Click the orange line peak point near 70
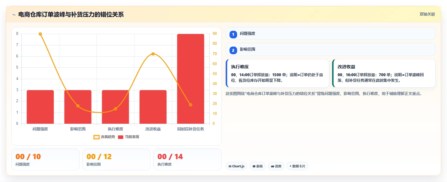447x182 pixels. click(x=153, y=54)
